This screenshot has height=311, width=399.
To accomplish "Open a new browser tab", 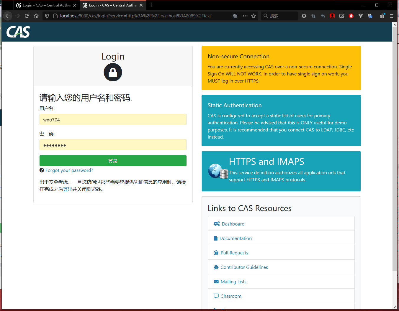I will pos(151,5).
